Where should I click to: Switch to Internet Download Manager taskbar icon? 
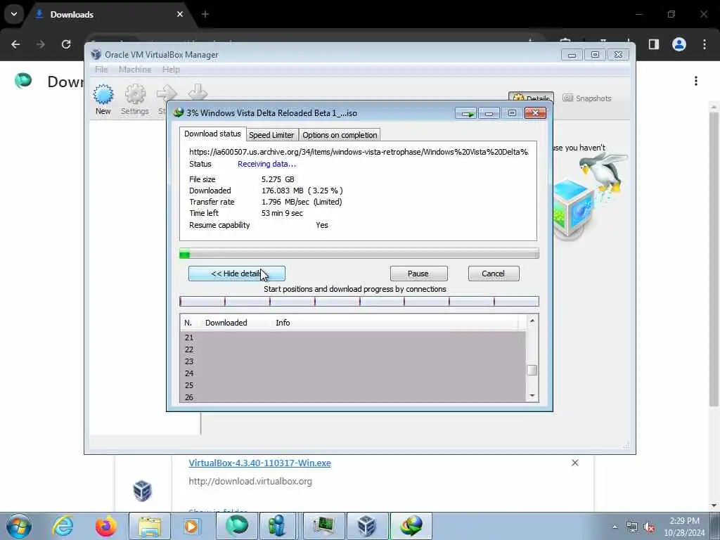click(411, 526)
